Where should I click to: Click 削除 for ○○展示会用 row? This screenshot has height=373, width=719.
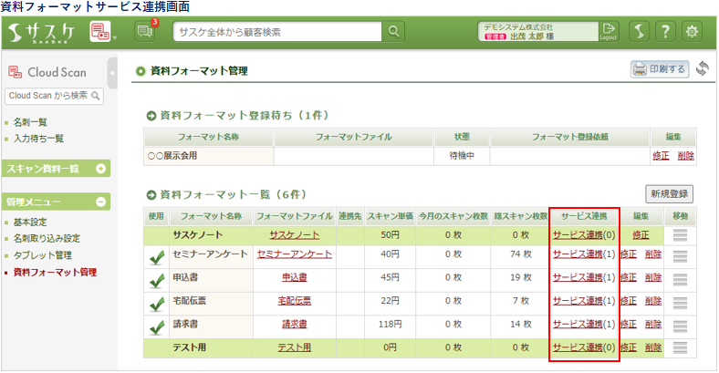pos(686,156)
